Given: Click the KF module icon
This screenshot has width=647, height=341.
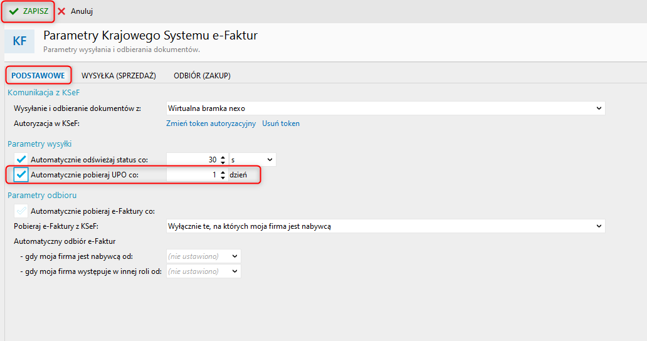Looking at the screenshot, I should [19, 41].
